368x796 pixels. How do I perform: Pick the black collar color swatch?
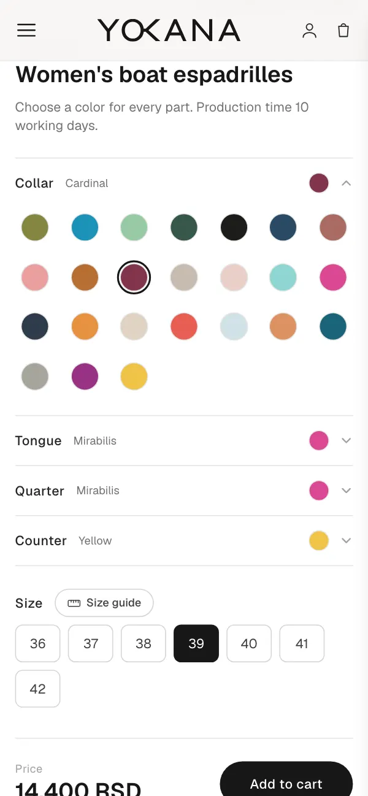(x=234, y=228)
